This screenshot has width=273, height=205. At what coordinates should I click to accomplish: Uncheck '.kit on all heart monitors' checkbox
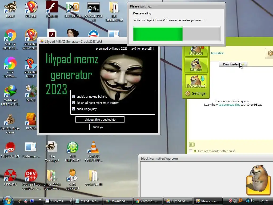74,103
